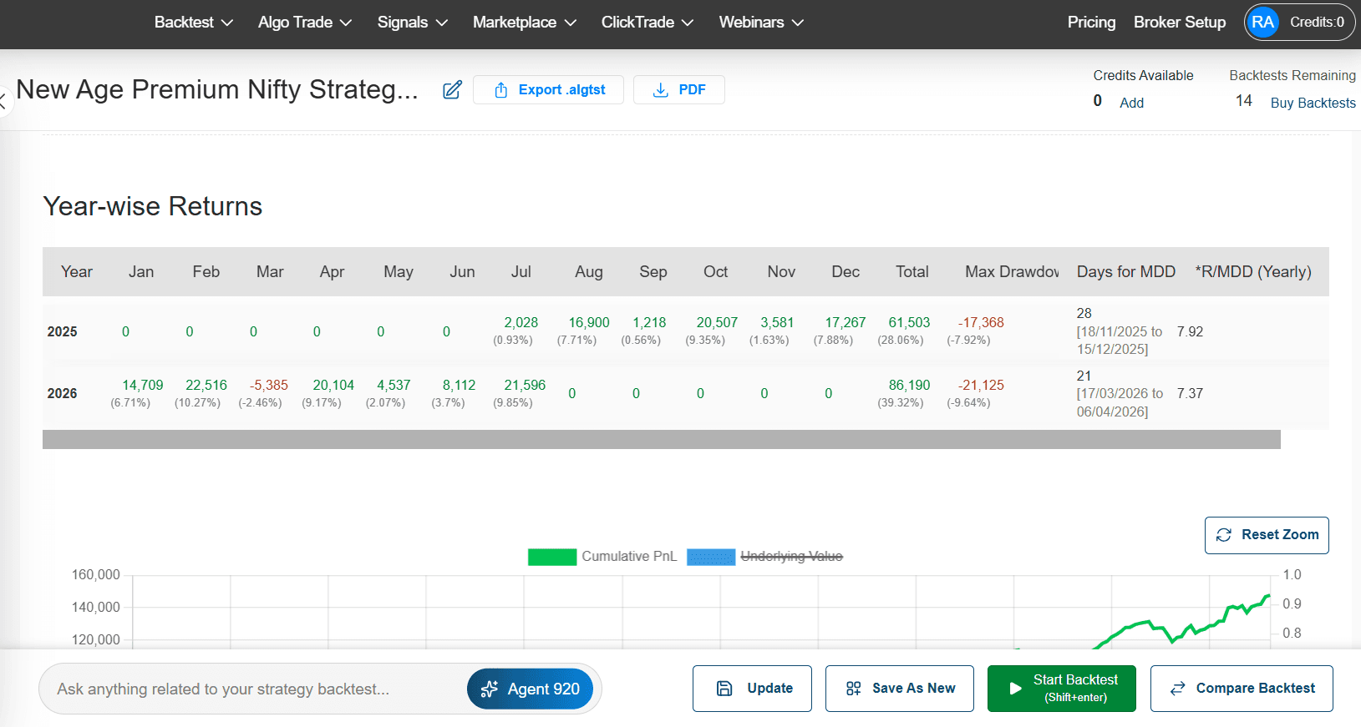Click the Buy Backtests link
1361x727 pixels.
pyautogui.click(x=1313, y=103)
